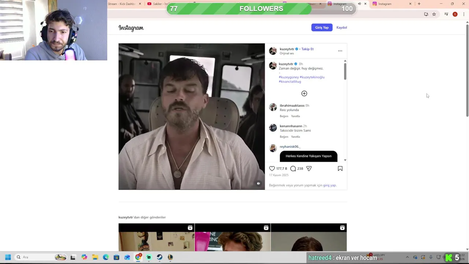Open Chrome three-dot menu
The image size is (469, 264).
464,14
